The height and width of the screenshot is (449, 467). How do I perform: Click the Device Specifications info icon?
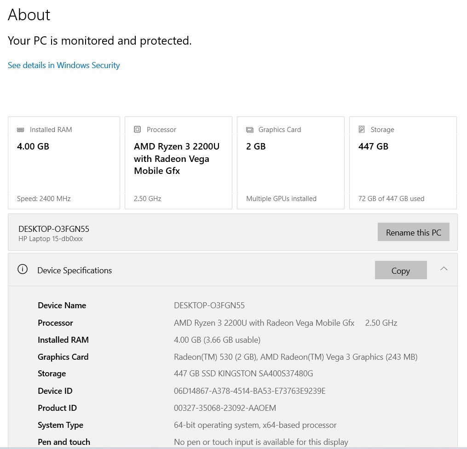point(23,270)
